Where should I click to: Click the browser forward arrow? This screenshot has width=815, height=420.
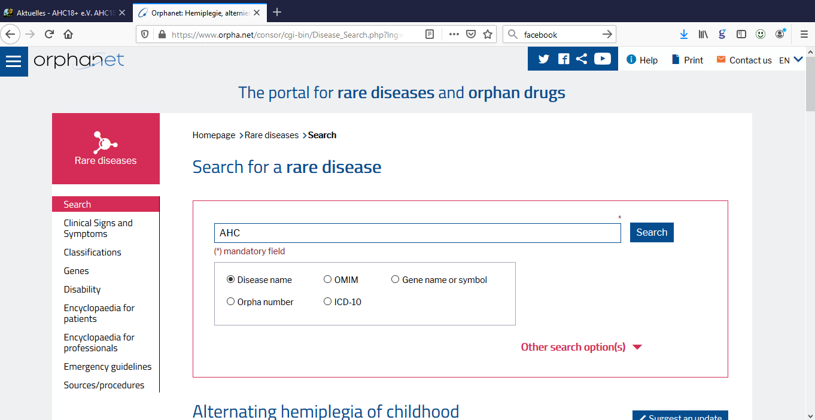click(x=30, y=34)
